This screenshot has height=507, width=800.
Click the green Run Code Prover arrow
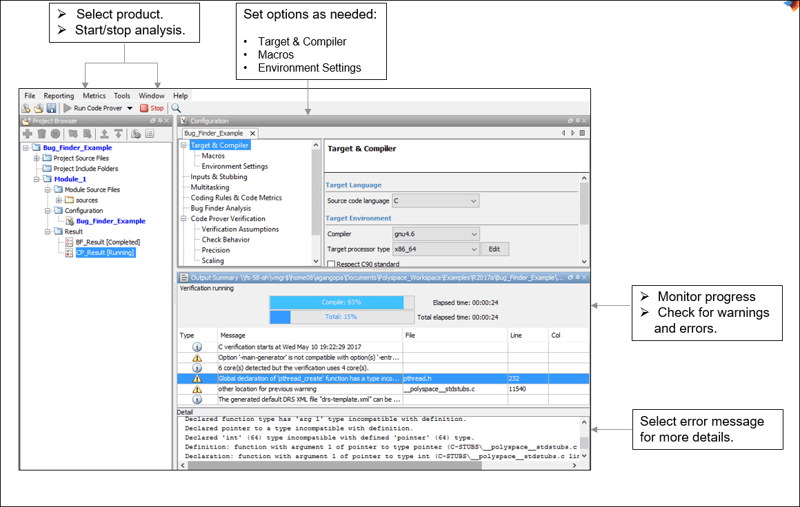click(68, 108)
